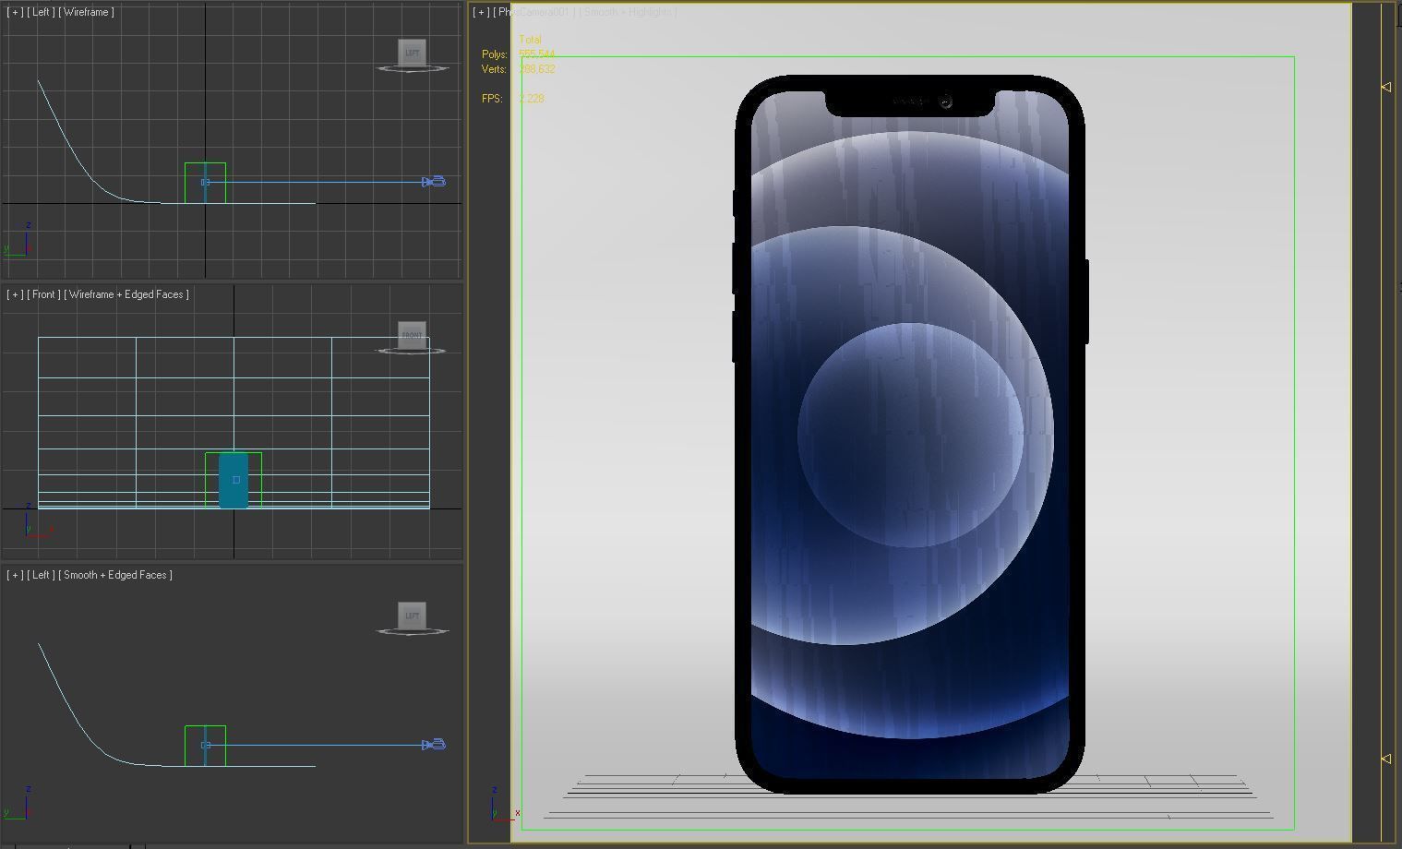Image resolution: width=1402 pixels, height=849 pixels.
Task: Click the [PhysCamera001] view label
Action: click(534, 12)
